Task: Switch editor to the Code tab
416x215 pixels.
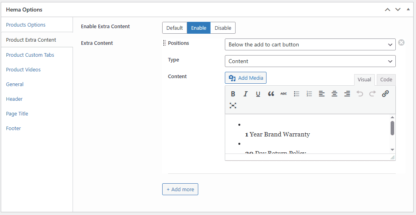Action: [x=386, y=80]
